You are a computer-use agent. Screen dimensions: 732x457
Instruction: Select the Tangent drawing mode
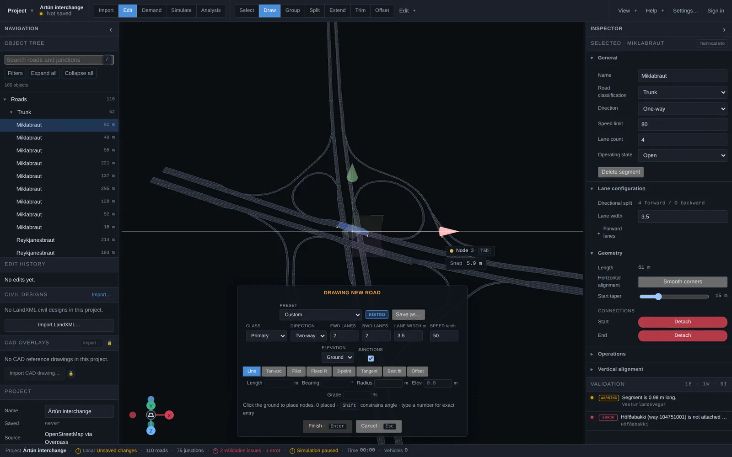(x=369, y=372)
